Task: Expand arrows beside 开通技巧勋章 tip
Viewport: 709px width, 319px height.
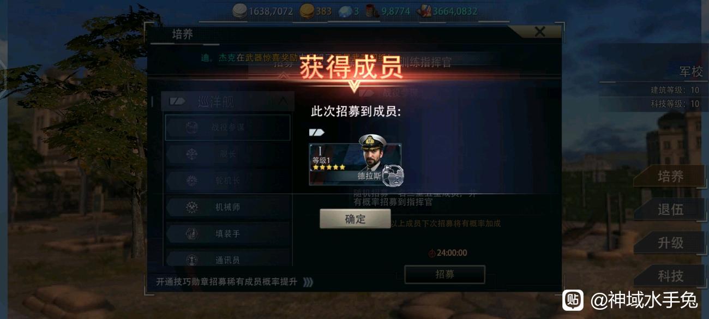Action: point(308,282)
